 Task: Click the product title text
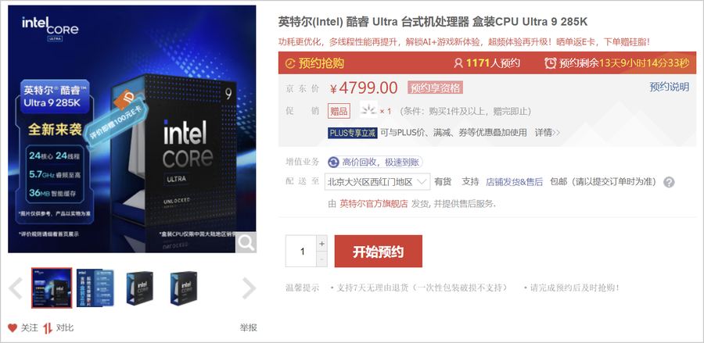[433, 22]
